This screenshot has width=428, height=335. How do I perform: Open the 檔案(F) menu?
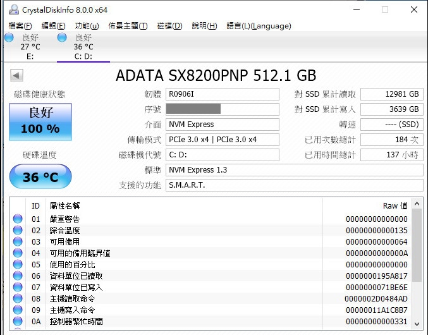click(x=20, y=26)
